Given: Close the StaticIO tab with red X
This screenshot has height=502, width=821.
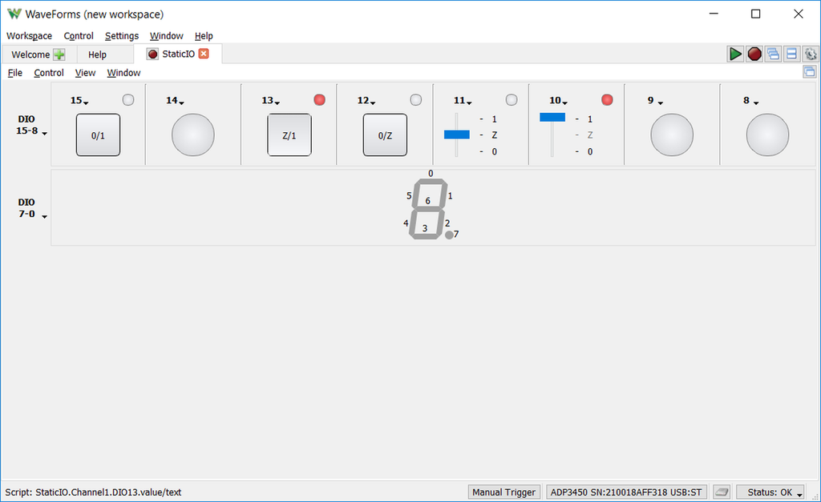Looking at the screenshot, I should point(204,54).
